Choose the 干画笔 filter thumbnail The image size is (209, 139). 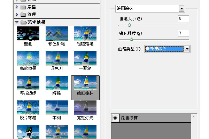85,58
